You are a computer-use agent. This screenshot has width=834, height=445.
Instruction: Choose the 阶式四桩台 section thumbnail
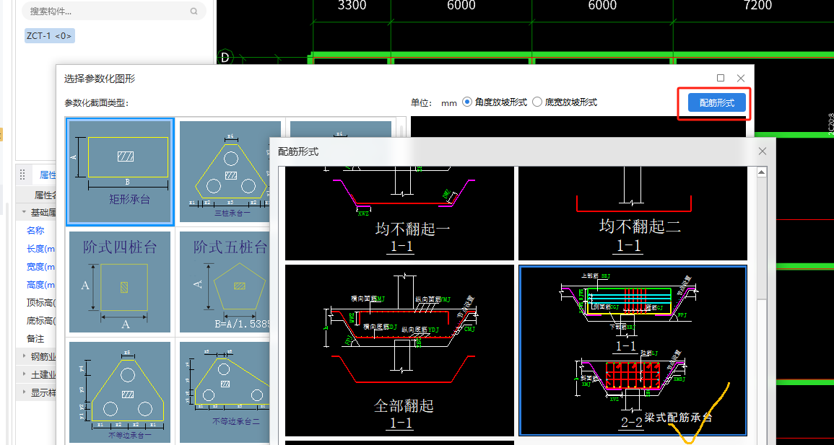point(120,282)
